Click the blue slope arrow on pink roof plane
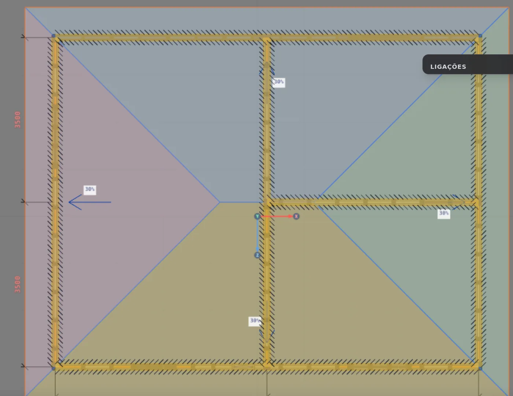 click(x=90, y=202)
